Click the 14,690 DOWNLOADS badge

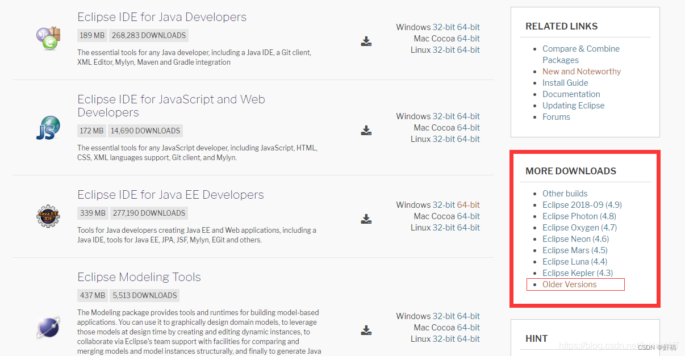pos(145,131)
